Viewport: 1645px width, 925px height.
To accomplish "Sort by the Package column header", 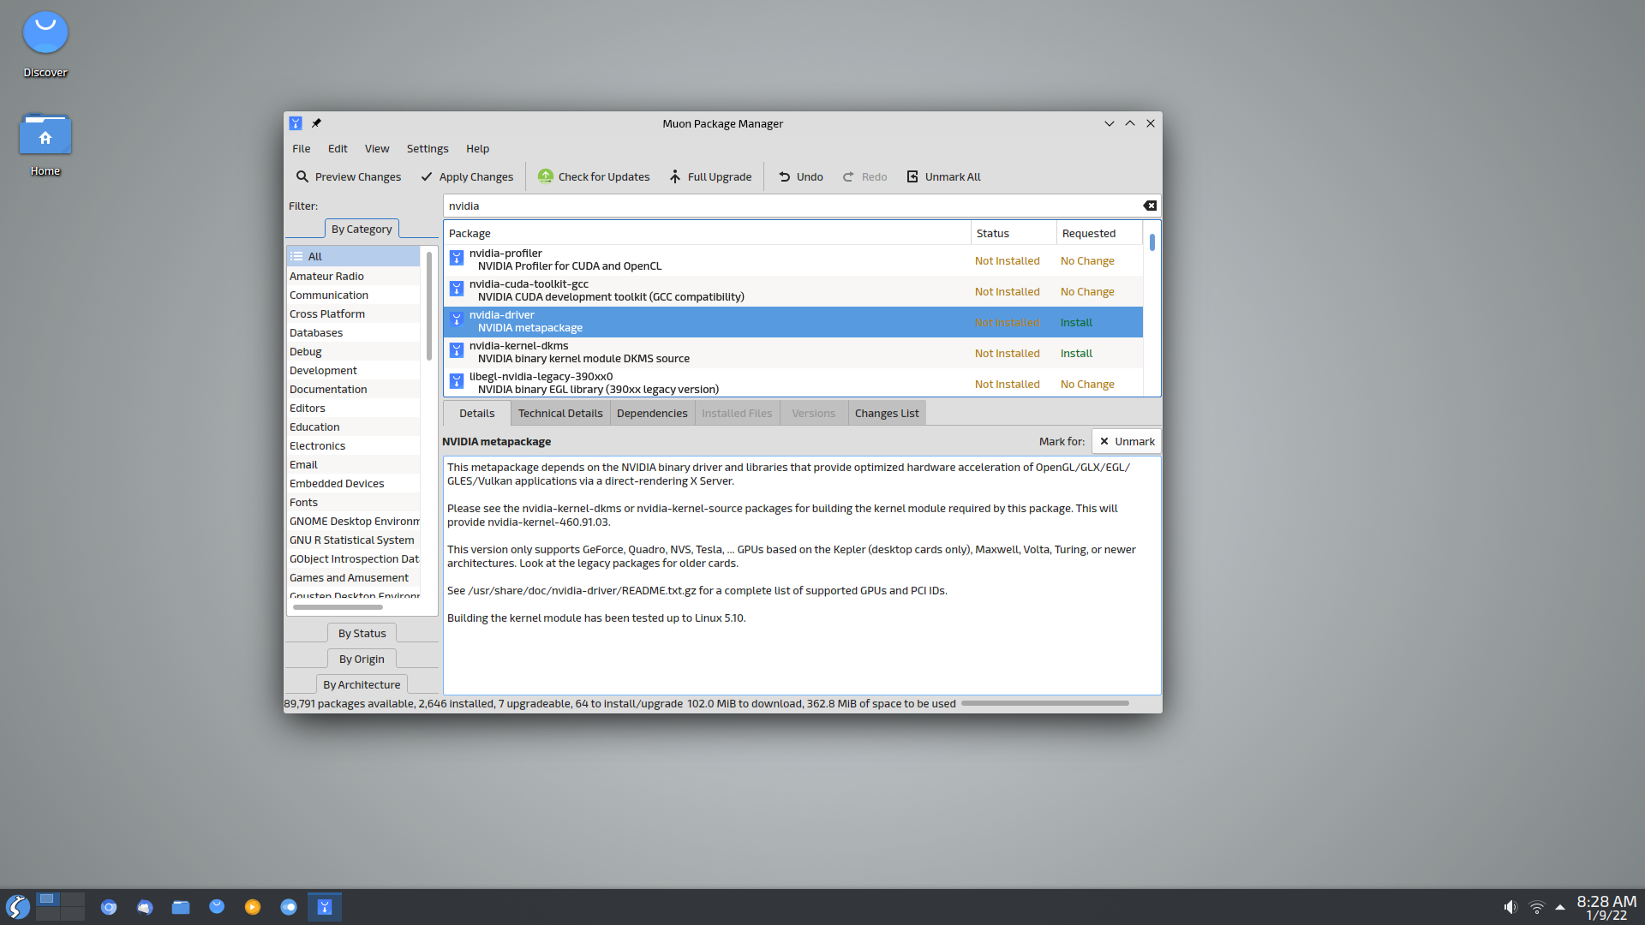I will click(x=707, y=233).
